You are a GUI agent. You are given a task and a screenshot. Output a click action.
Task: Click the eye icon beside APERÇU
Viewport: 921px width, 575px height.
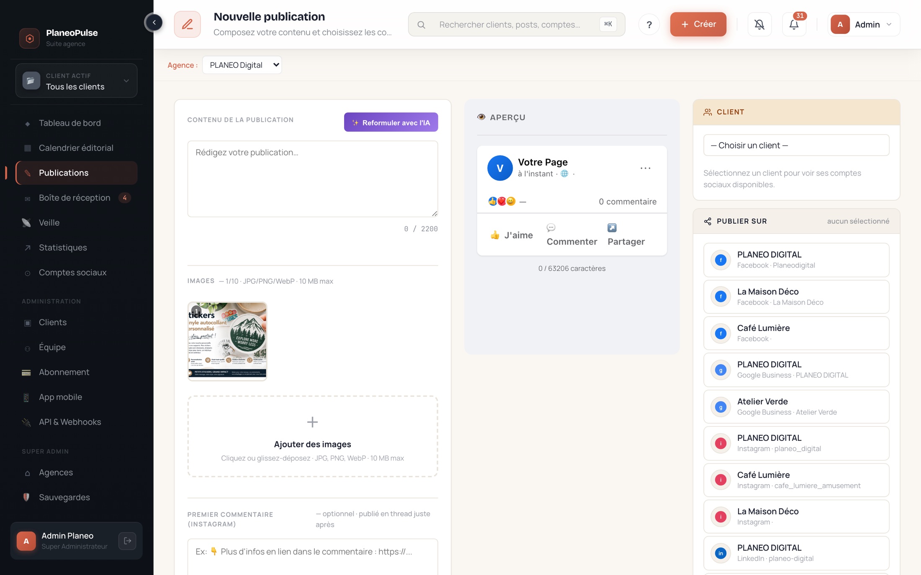(x=481, y=117)
